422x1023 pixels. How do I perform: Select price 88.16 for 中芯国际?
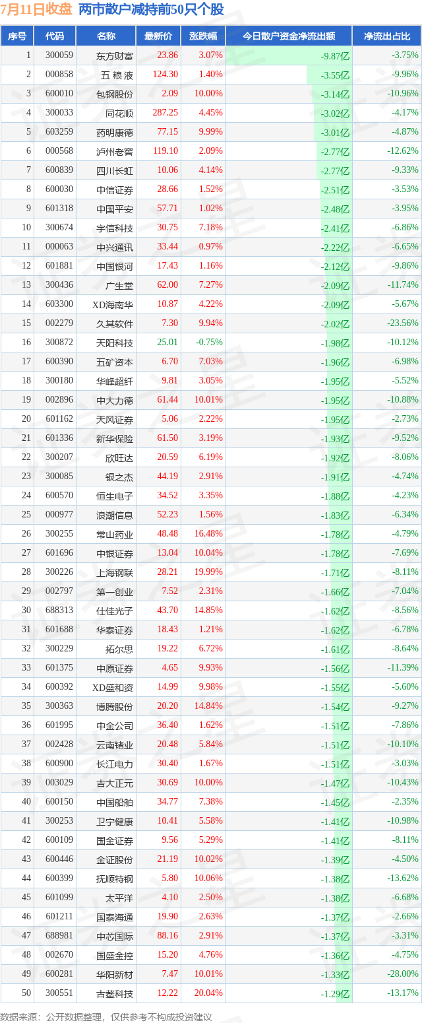coord(167,936)
